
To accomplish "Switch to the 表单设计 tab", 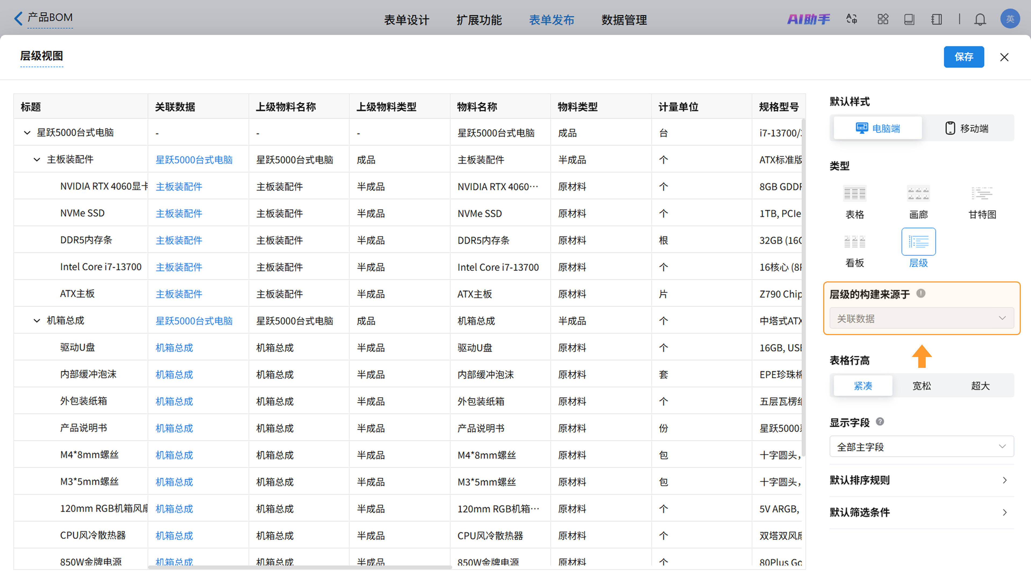I will (406, 20).
